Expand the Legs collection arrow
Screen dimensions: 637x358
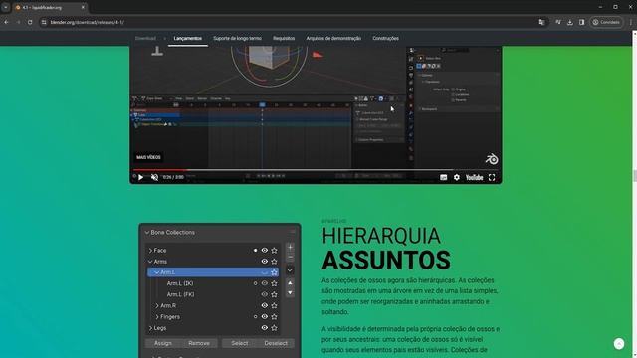150,328
